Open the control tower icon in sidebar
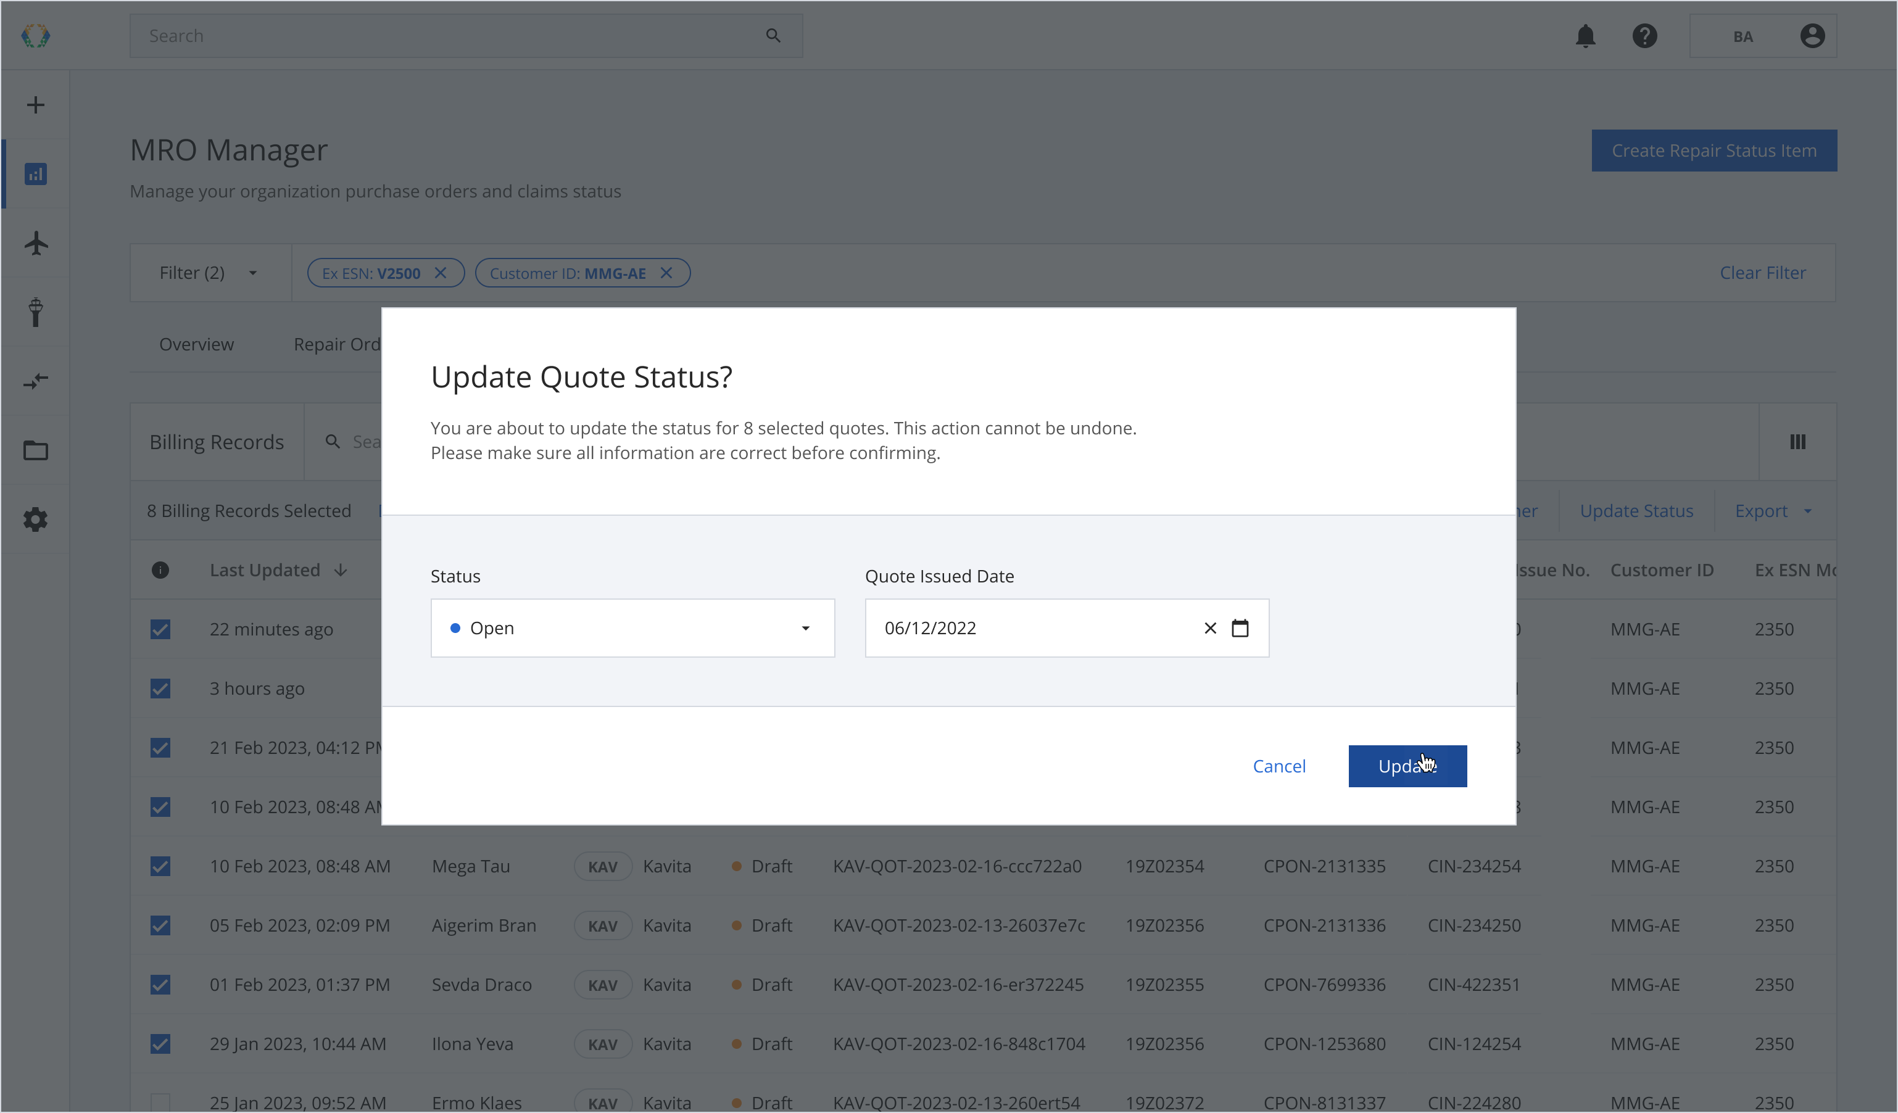 pos(35,312)
